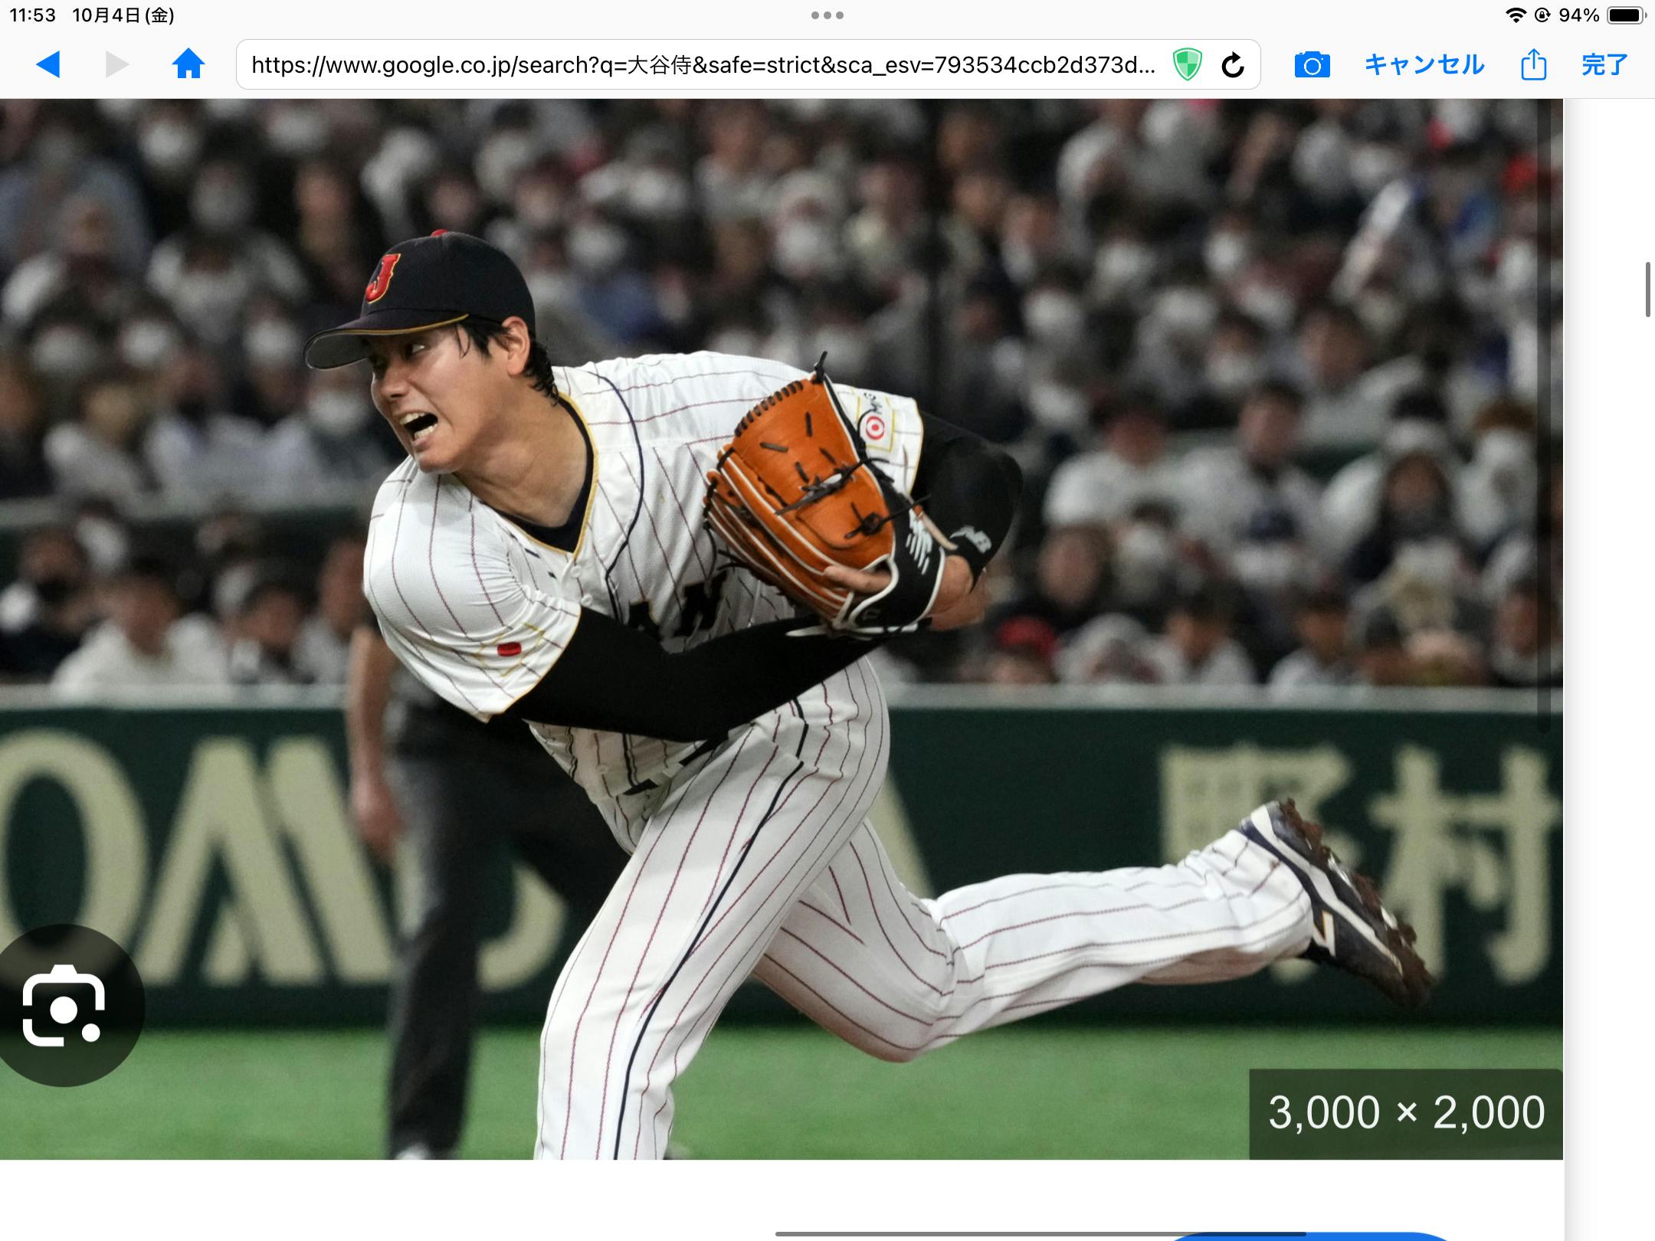1655x1241 pixels.
Task: Tap the blue back arrow
Action: (48, 64)
